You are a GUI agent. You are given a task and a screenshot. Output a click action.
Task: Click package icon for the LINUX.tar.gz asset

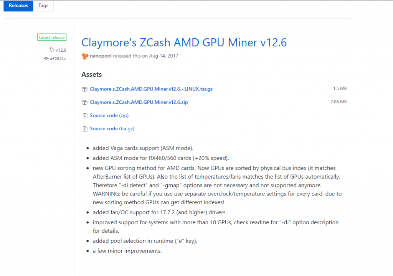[84, 89]
